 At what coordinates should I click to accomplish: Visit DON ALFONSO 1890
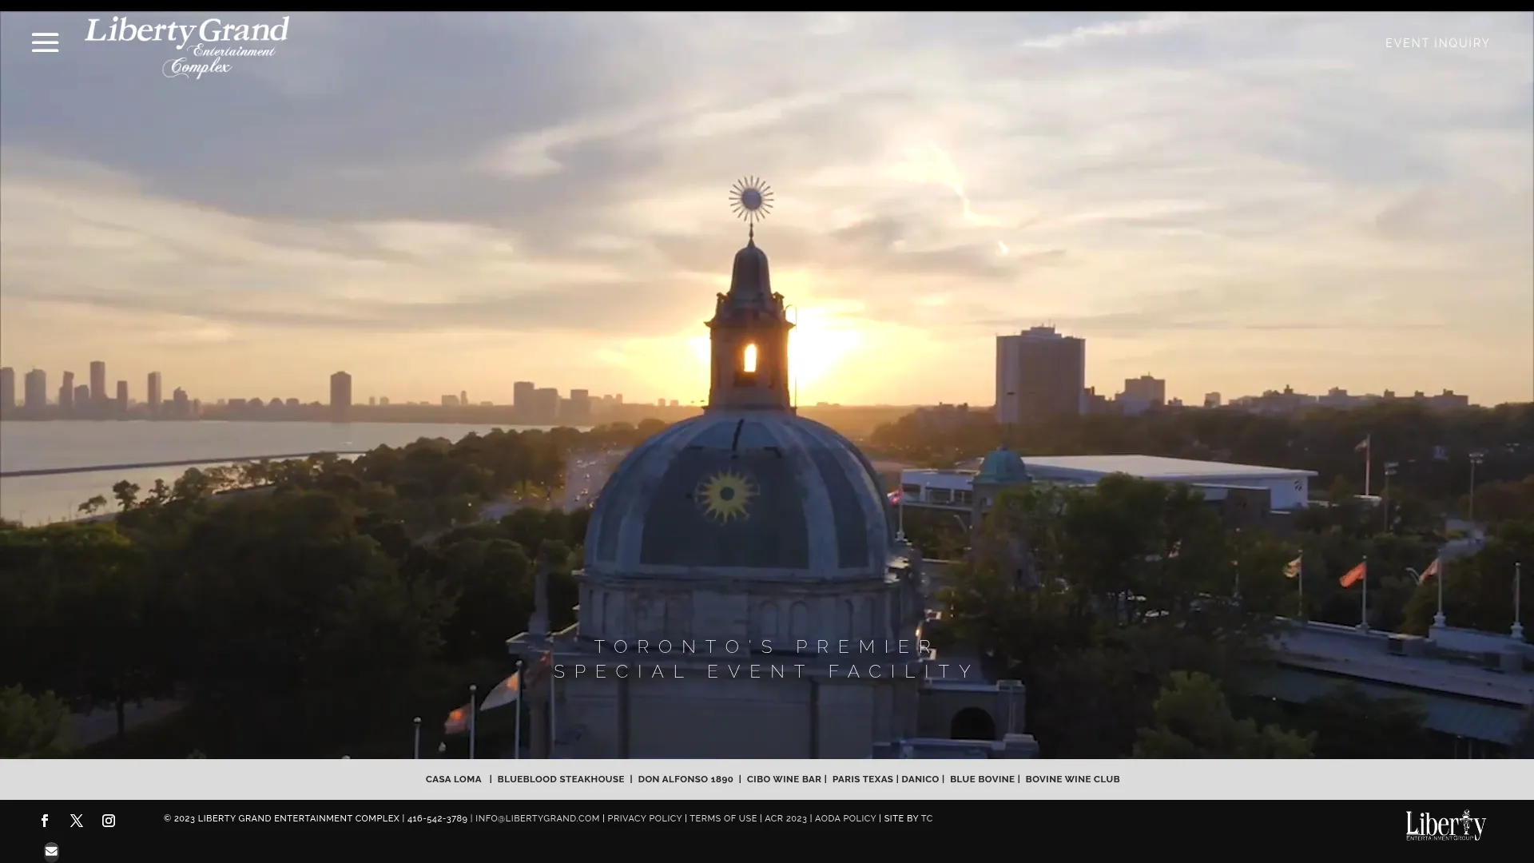(685, 779)
